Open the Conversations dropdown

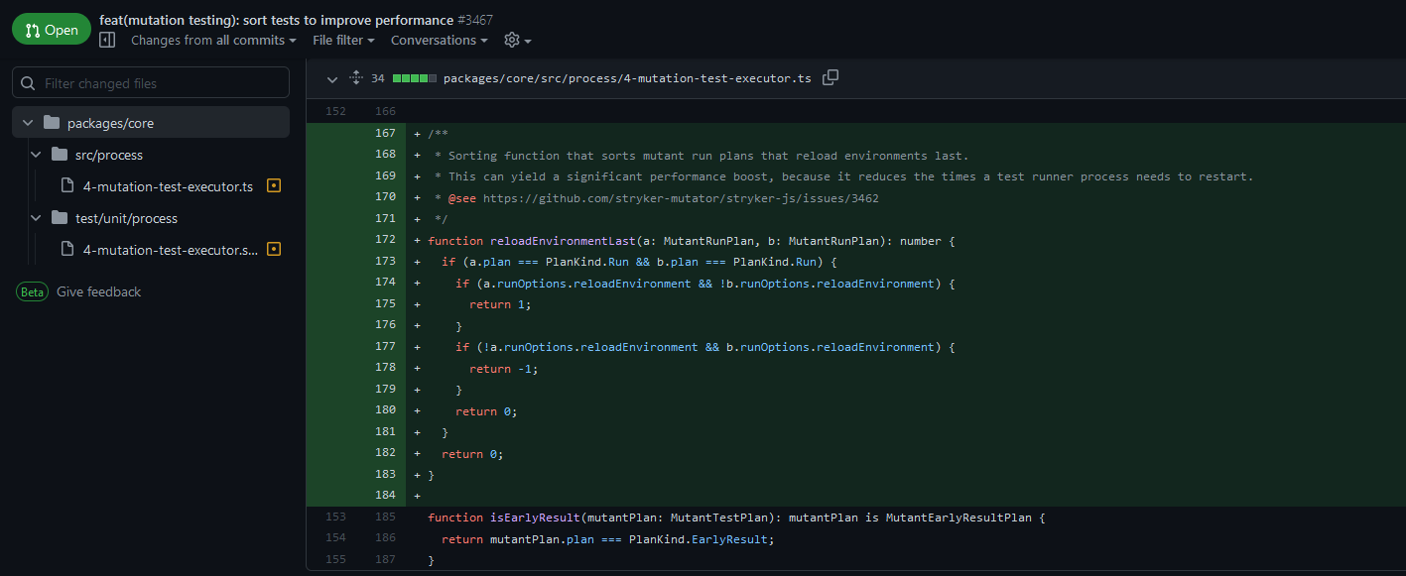pos(440,41)
